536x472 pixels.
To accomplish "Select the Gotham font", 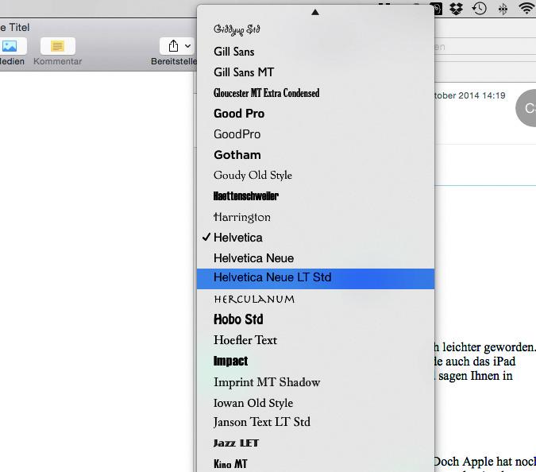I will click(x=315, y=155).
